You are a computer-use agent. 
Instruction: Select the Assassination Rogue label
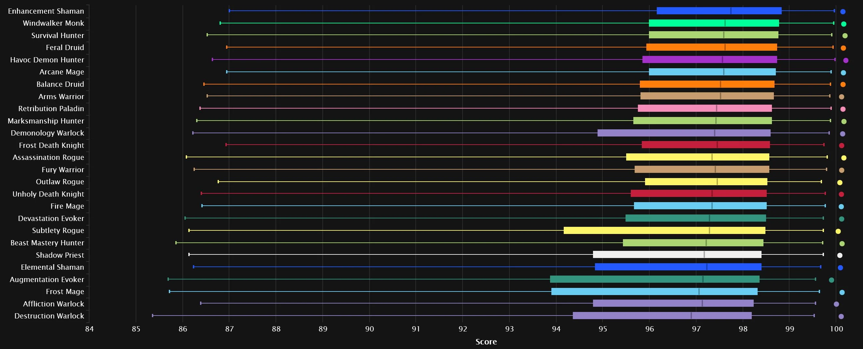click(x=48, y=157)
